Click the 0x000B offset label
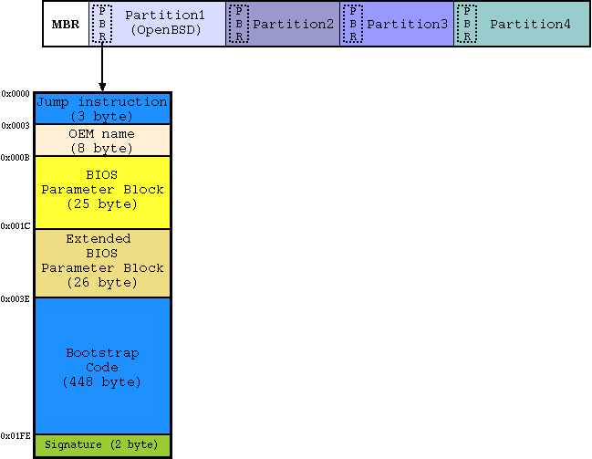The width and height of the screenshot is (592, 459). [x=16, y=157]
